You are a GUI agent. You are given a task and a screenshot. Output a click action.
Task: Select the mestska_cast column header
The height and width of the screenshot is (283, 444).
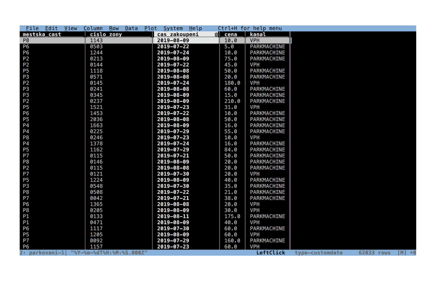42,34
